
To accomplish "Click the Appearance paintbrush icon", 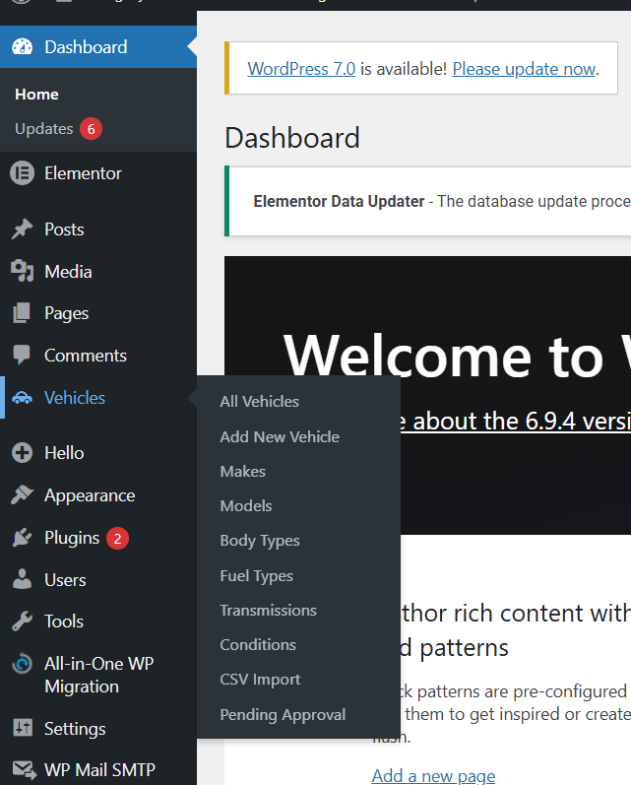I will (x=22, y=495).
